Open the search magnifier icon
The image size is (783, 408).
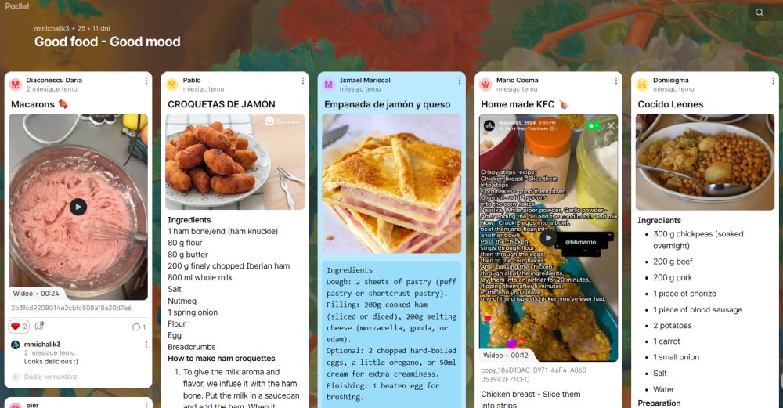(x=760, y=13)
